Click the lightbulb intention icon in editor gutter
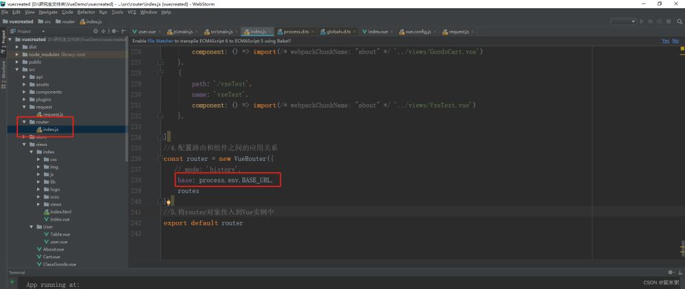This screenshot has height=289, width=685. coord(169,202)
